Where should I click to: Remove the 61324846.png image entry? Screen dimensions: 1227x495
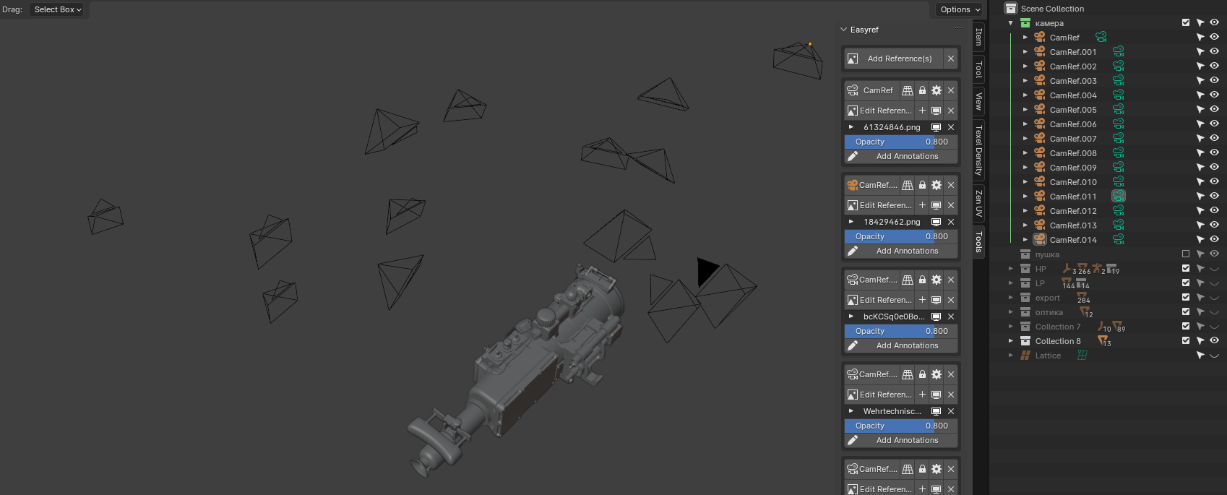point(951,127)
